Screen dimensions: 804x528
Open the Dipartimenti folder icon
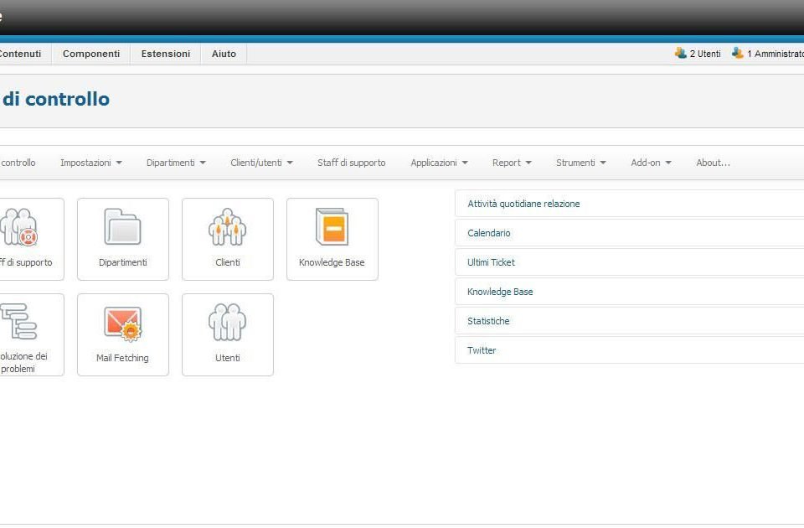[122, 228]
